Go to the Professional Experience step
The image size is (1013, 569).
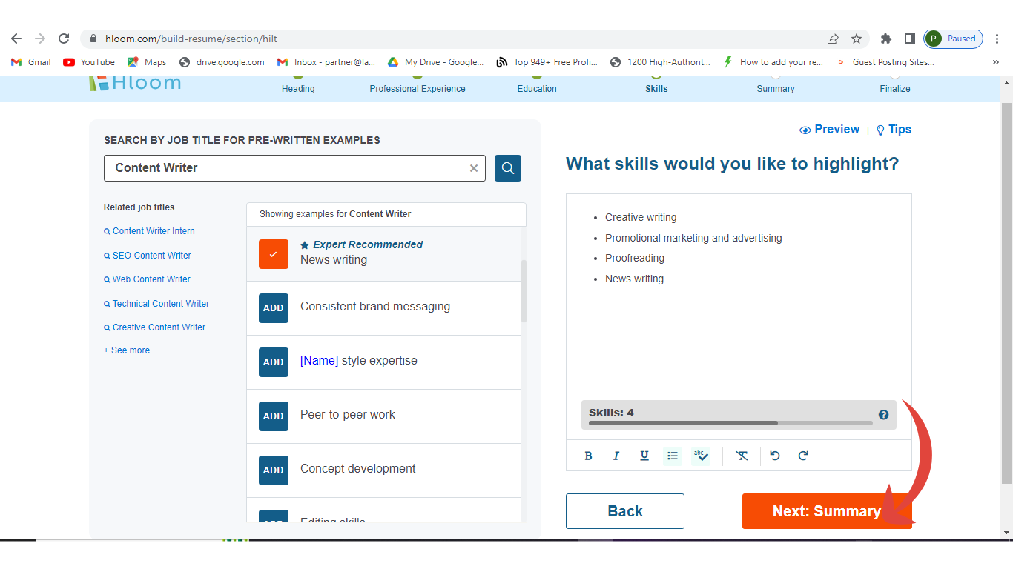(x=418, y=88)
